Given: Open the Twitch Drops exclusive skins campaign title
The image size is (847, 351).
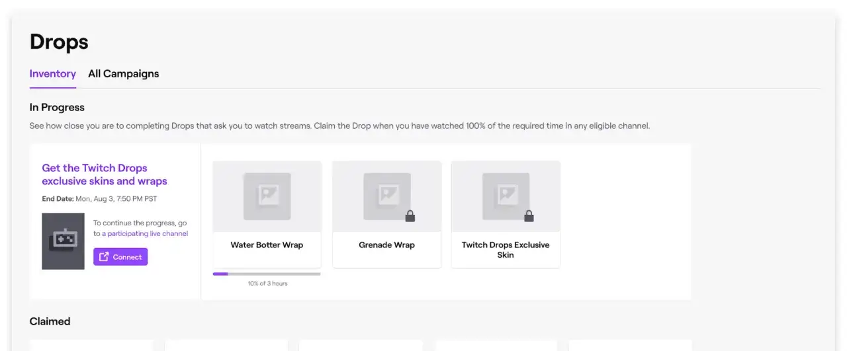Looking at the screenshot, I should [104, 175].
